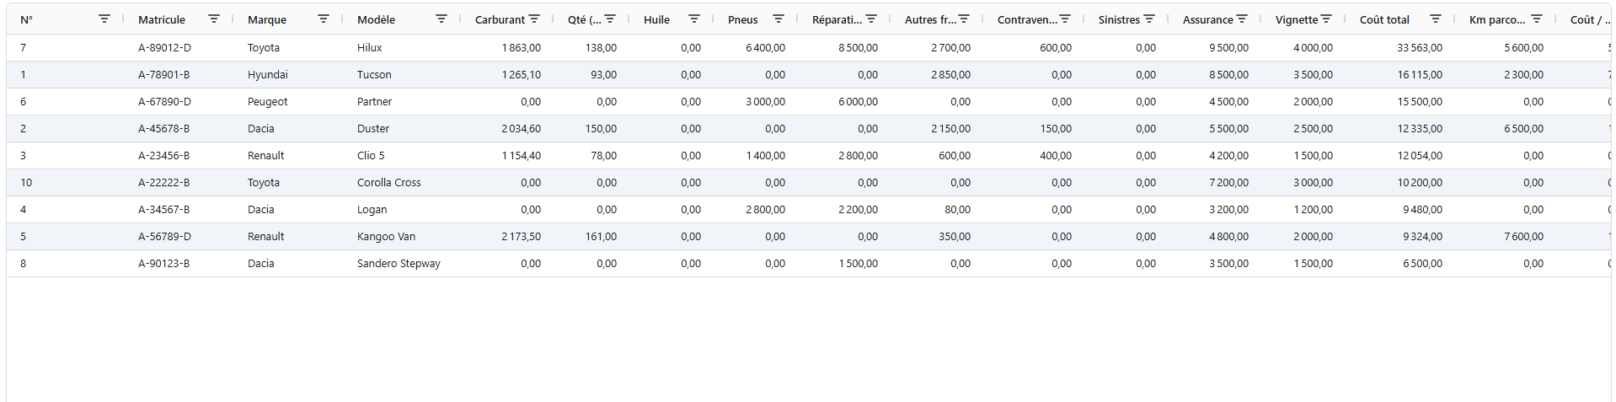This screenshot has width=1616, height=402.
Task: Open the Assurance column filter icon
Action: coord(1242,19)
